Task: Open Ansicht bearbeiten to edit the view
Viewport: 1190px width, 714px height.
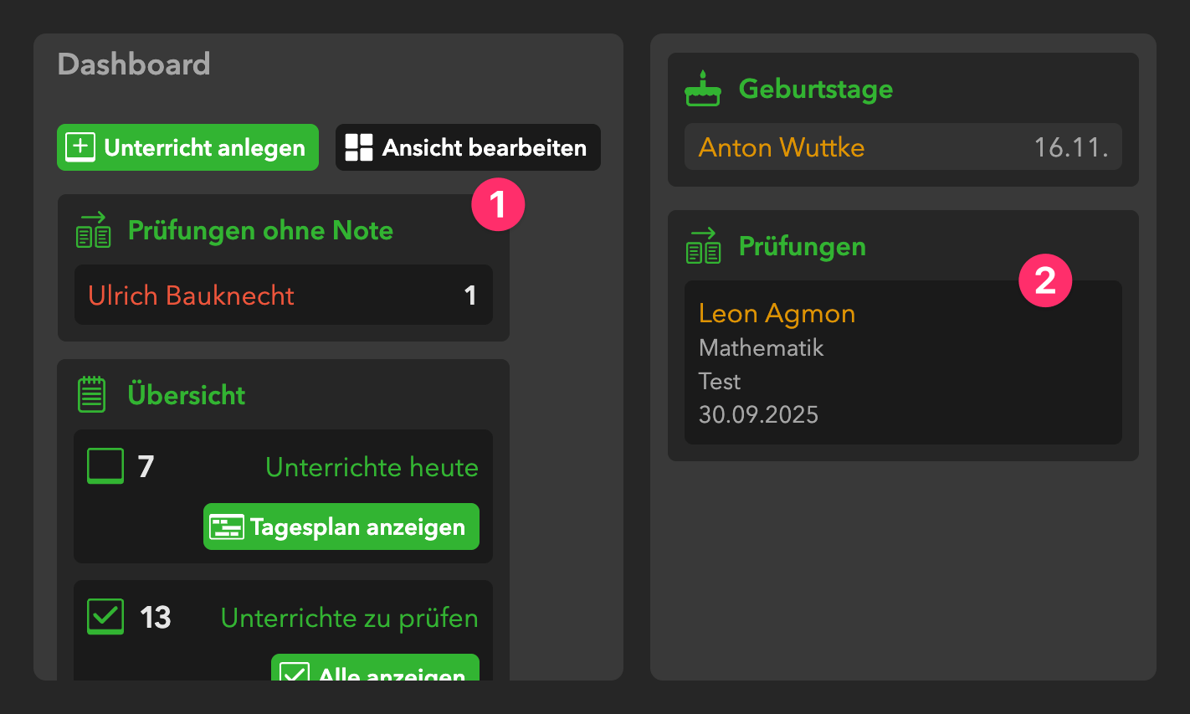Action: (468, 147)
